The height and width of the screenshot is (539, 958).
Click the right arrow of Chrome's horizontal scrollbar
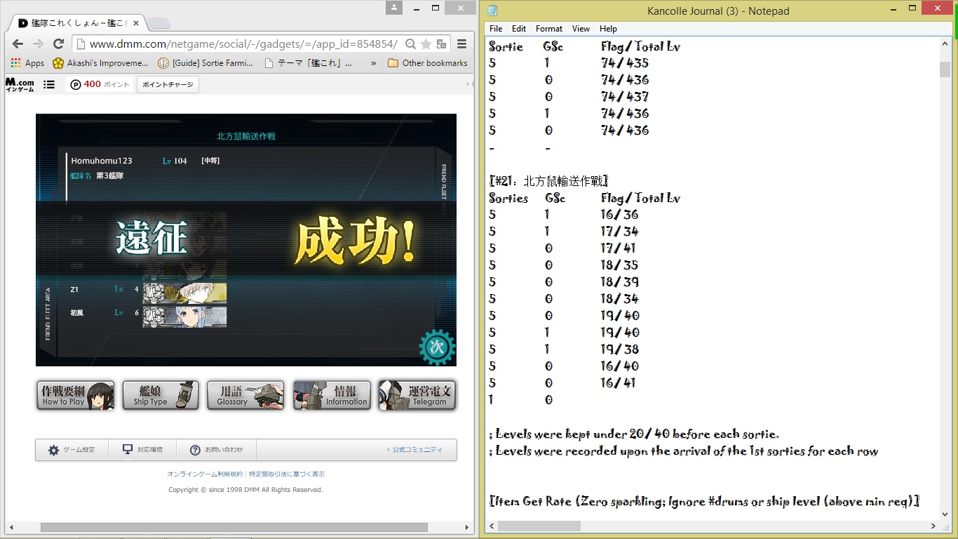point(468,527)
